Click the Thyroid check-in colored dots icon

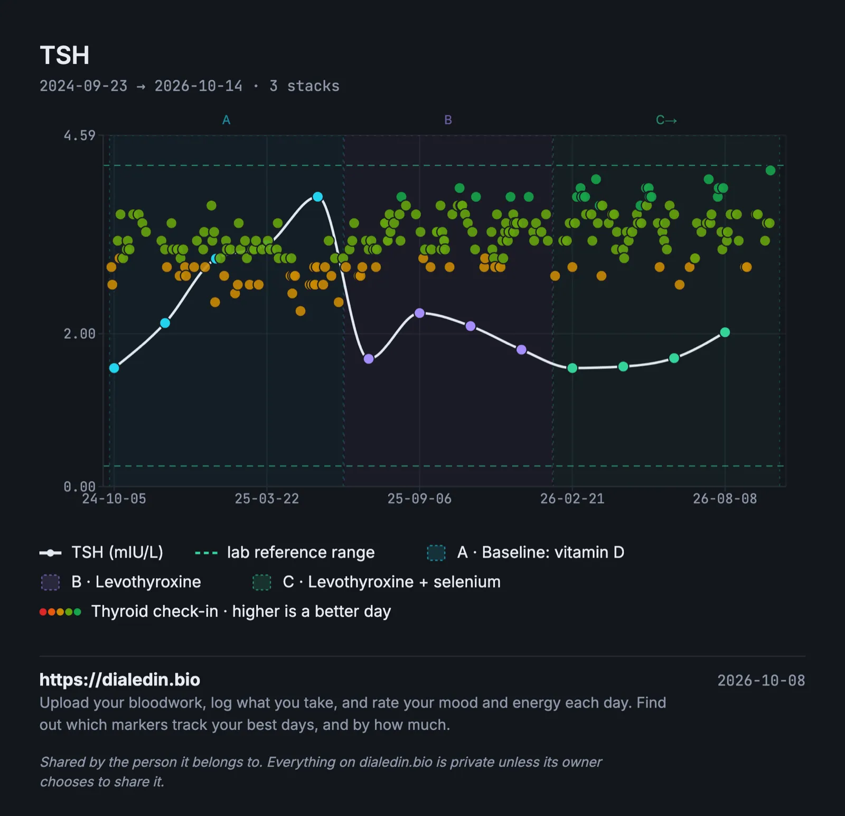click(x=60, y=612)
